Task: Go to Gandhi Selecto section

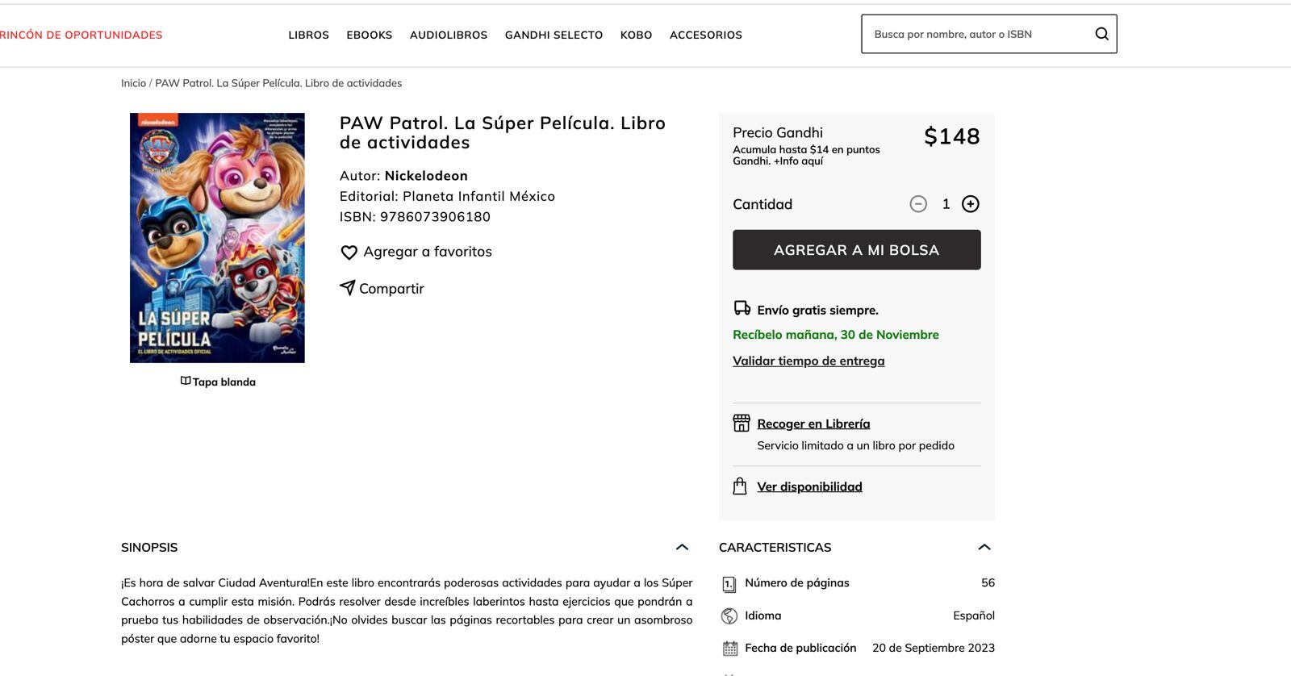Action: 554,35
